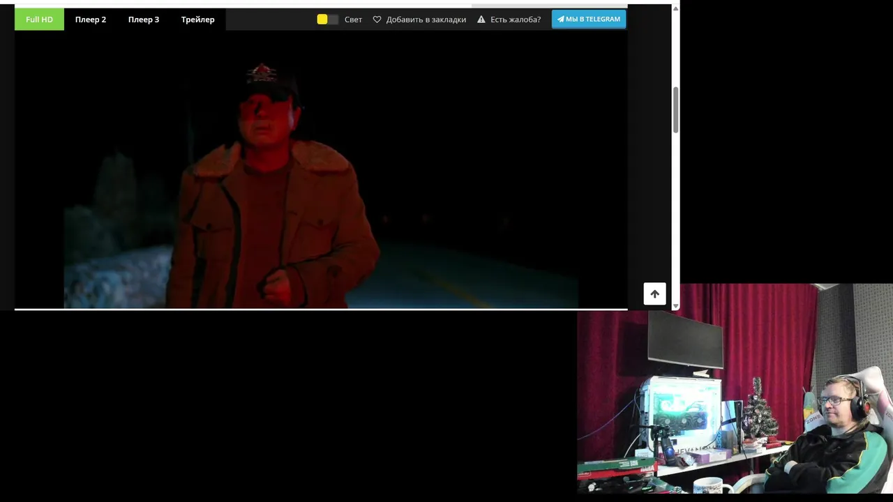Click the warning triangle complaint icon
This screenshot has height=502, width=893.
[481, 20]
